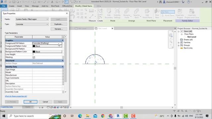Switch to the Manage ribbon tab

point(35,6)
